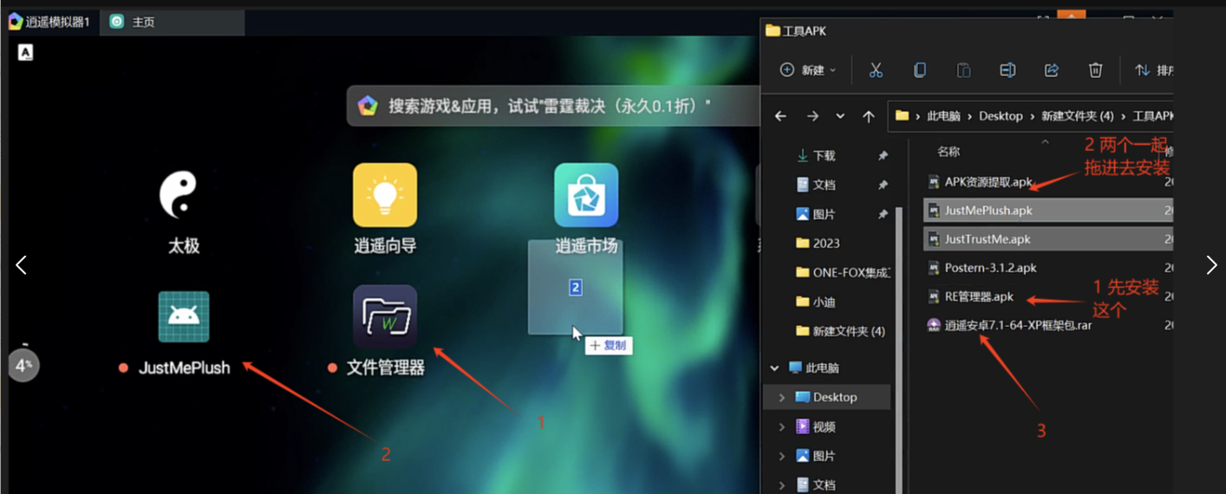
Task: Click the 排序 sort button
Action: pyautogui.click(x=1153, y=70)
